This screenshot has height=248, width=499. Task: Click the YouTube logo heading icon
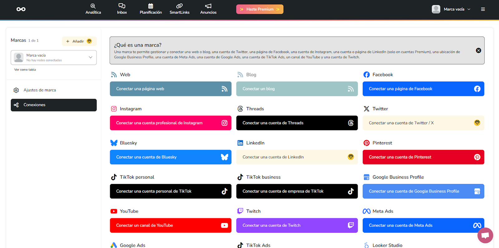[114, 211]
